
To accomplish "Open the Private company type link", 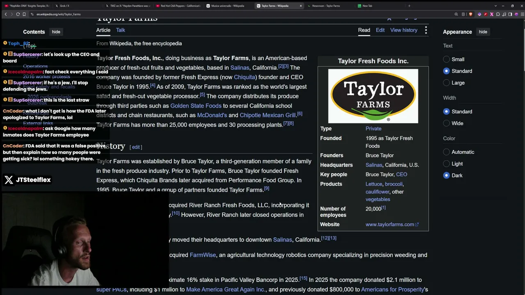I will [373, 129].
